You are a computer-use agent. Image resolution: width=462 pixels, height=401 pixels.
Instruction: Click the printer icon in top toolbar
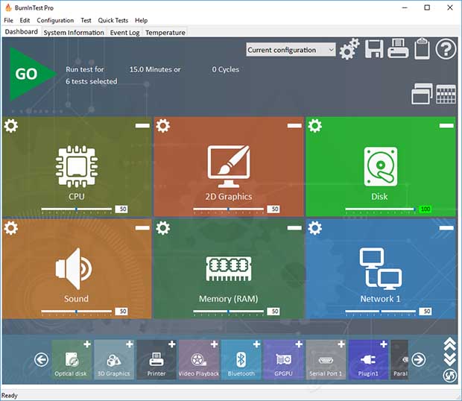coord(398,50)
